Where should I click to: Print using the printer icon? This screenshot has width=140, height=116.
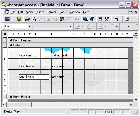[27, 19]
